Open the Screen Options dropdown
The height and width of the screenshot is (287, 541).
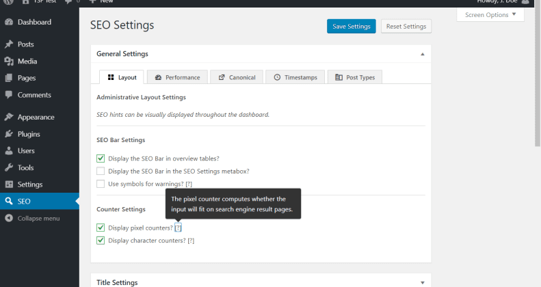click(x=490, y=15)
